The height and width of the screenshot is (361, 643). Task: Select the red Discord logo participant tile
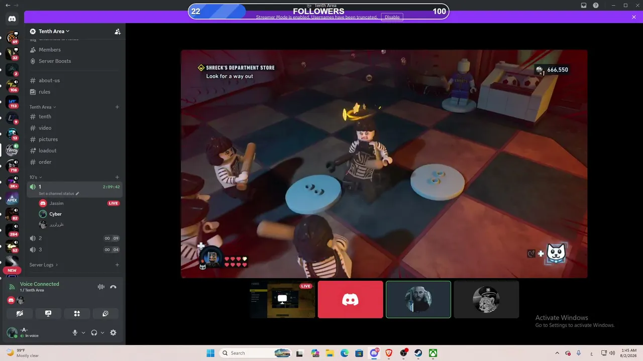point(351,299)
